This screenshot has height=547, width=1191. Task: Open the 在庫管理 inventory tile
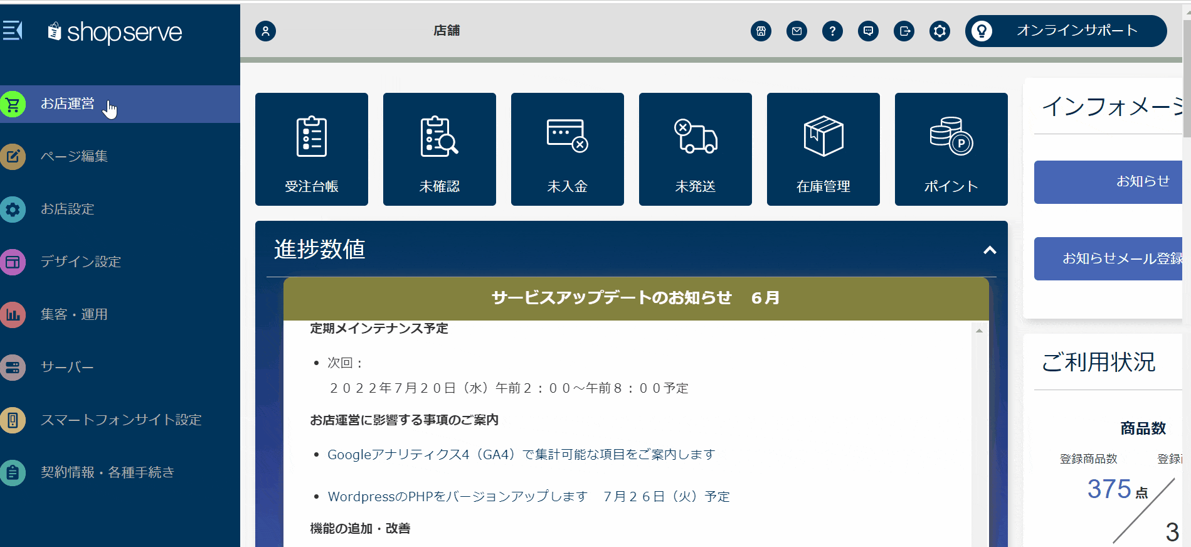[x=823, y=149]
